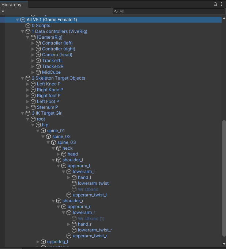Click cube icon of 3 IK Target Girl
This screenshot has width=226, height=249.
click(x=28, y=113)
